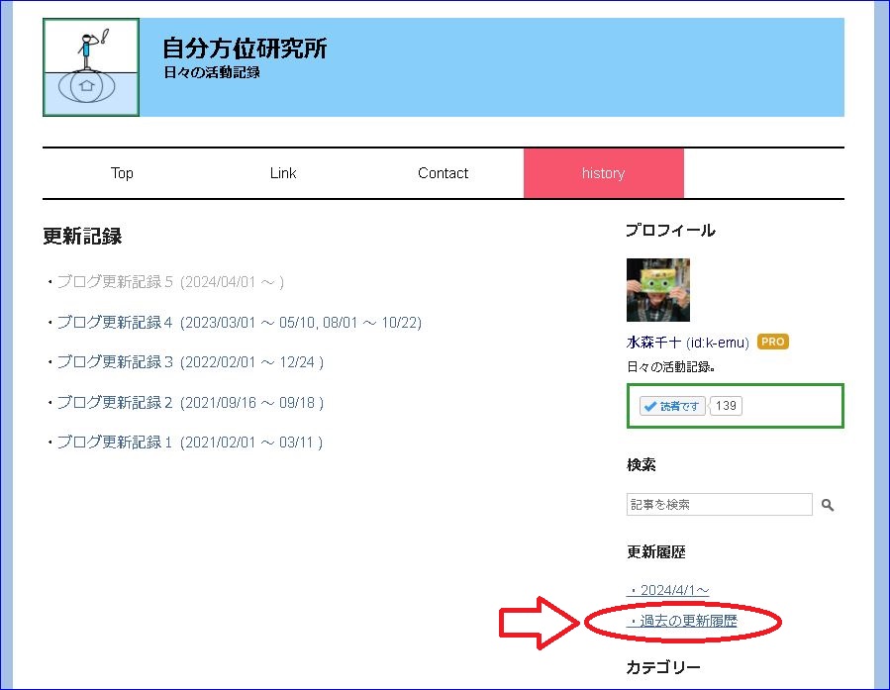Viewport: 890px width, 690px height.
Task: Click the 日々の活動記録 blog subtitle
Action: pos(212,72)
